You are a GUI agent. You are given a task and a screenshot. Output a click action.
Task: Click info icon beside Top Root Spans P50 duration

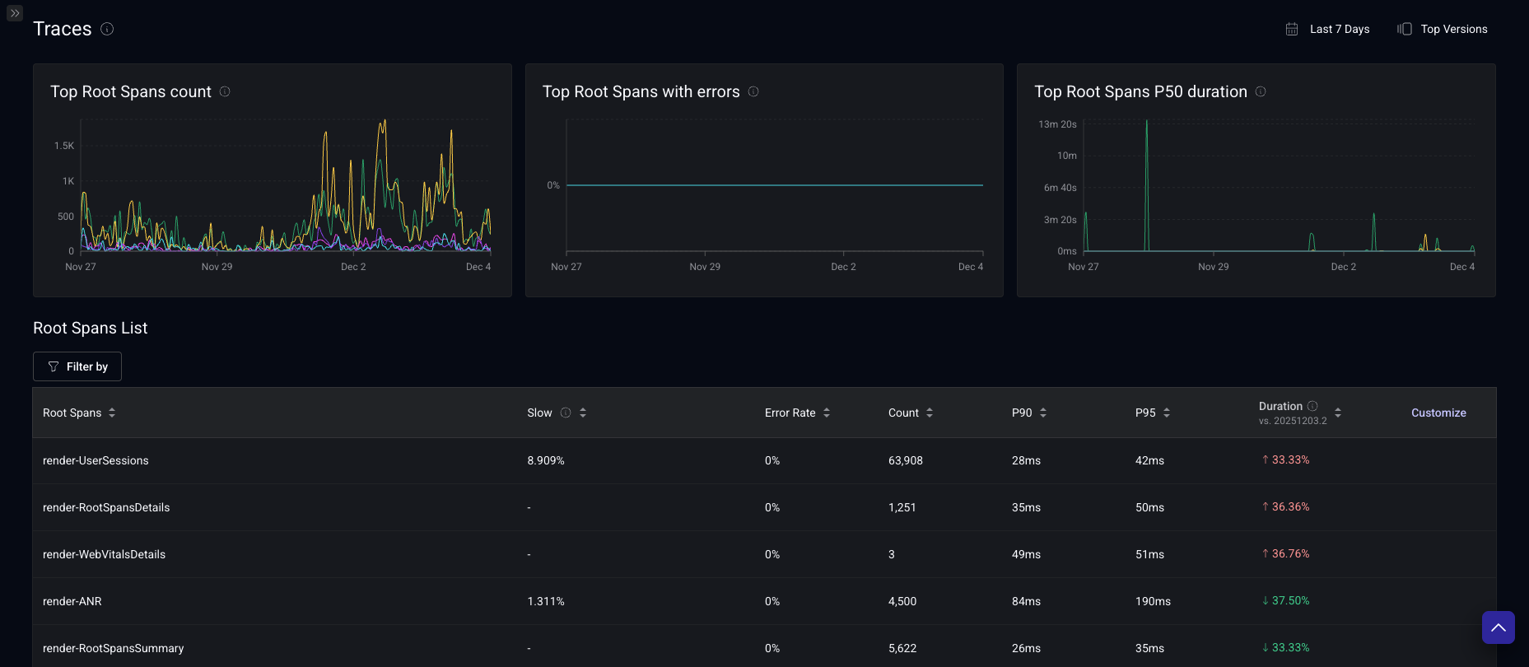(x=1261, y=91)
